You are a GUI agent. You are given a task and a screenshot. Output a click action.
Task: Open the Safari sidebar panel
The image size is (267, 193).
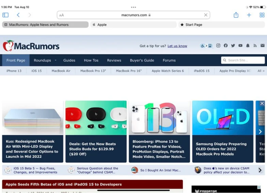(x=5, y=15)
